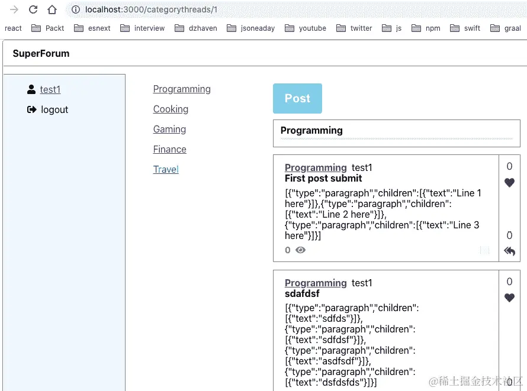Viewport: 527px width, 391px height.
Task: Focus the localhost:3000 address bar
Action: click(x=295, y=9)
